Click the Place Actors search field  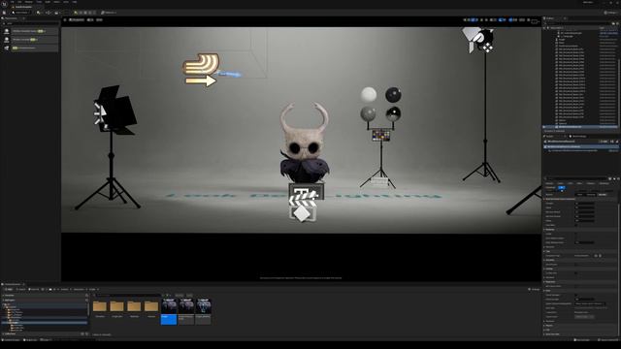(x=30, y=23)
